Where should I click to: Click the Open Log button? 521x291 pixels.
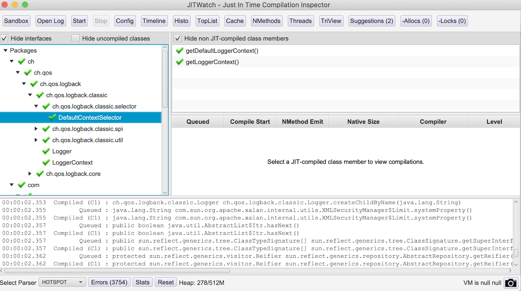point(50,21)
